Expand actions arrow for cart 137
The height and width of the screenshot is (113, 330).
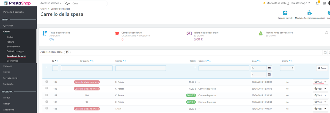326,95
